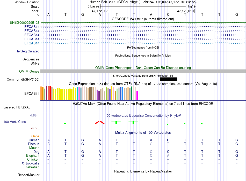Click GENCODE V49lift37 (6 items filtered out) title
This screenshot has width=246, height=181.
coord(143,19)
